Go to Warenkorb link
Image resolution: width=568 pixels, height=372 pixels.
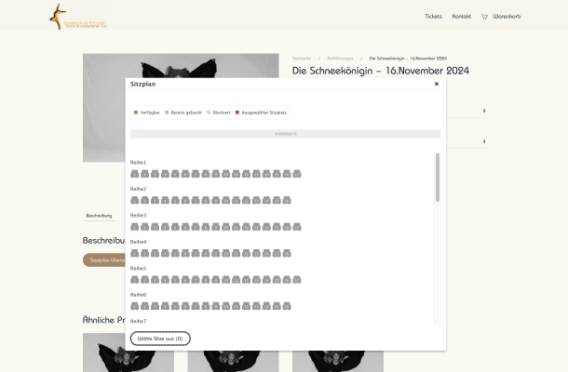507,17
